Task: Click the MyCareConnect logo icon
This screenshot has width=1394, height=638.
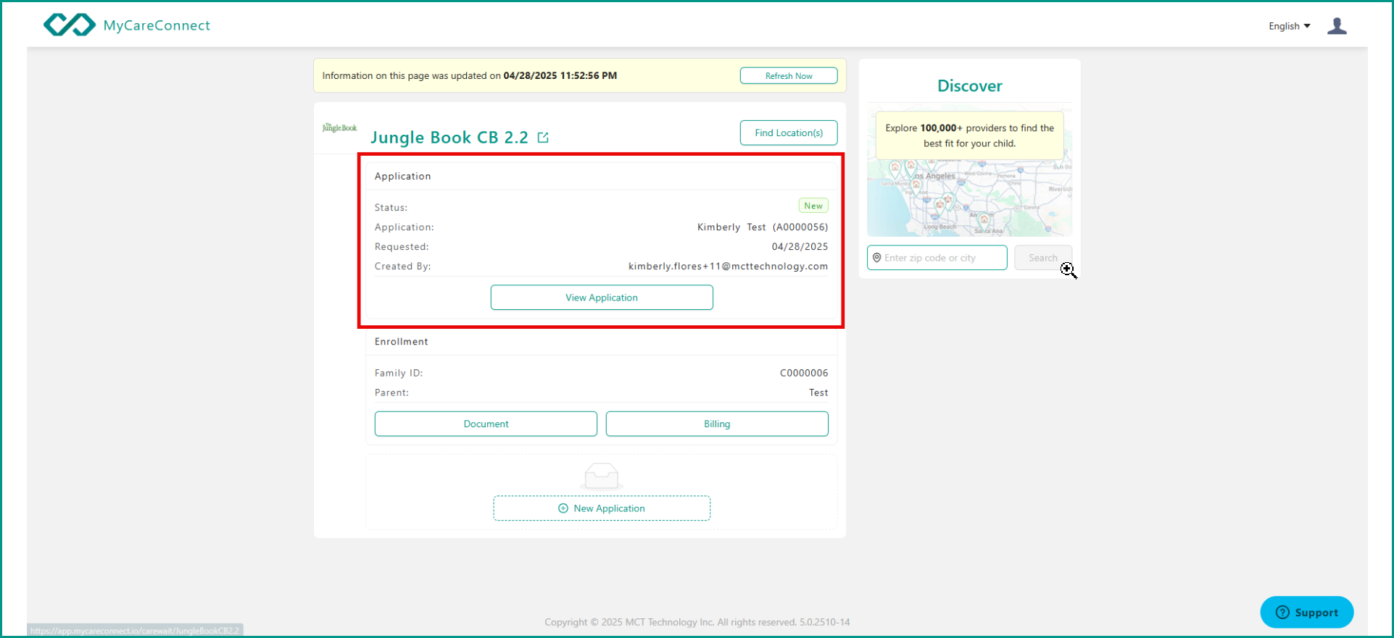Action: tap(69, 25)
